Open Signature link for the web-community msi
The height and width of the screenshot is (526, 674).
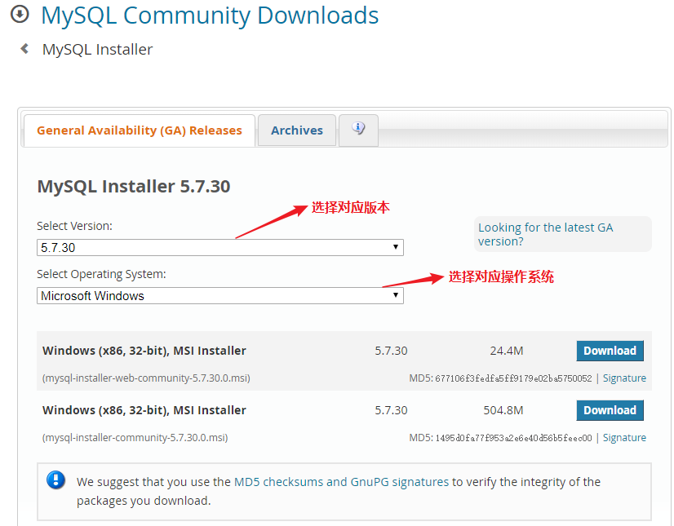tap(624, 378)
